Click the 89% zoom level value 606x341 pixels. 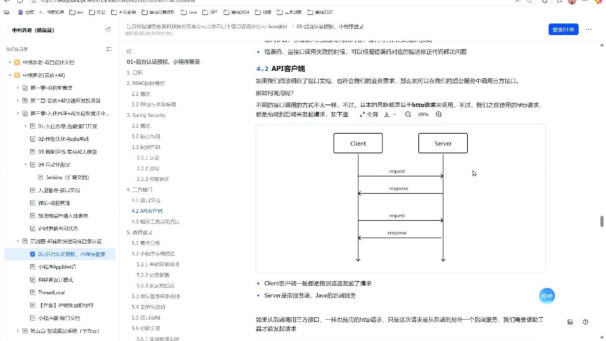coord(423,114)
